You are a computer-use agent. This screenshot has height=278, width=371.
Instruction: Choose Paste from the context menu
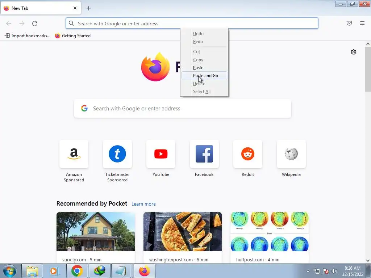point(204,68)
